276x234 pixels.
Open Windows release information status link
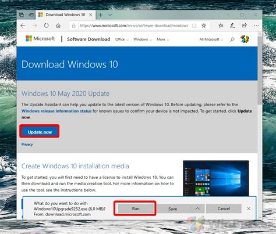(56, 111)
